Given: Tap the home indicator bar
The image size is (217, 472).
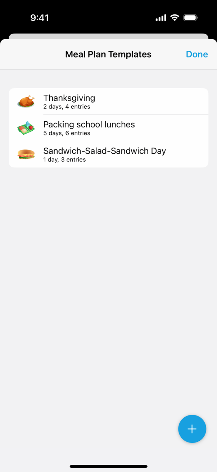Looking at the screenshot, I should (108, 466).
